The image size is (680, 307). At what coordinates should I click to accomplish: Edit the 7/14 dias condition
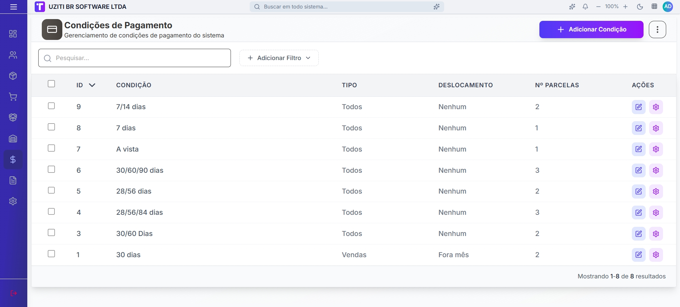(639, 107)
